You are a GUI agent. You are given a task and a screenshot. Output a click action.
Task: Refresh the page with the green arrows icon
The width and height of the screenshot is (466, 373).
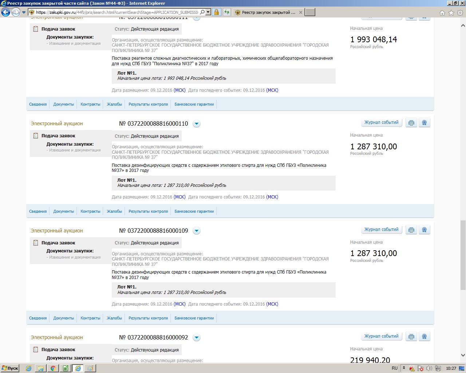[x=227, y=12]
